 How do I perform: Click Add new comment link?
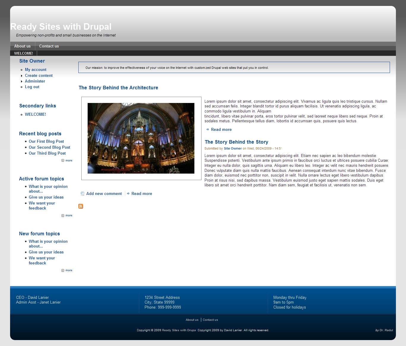104,194
